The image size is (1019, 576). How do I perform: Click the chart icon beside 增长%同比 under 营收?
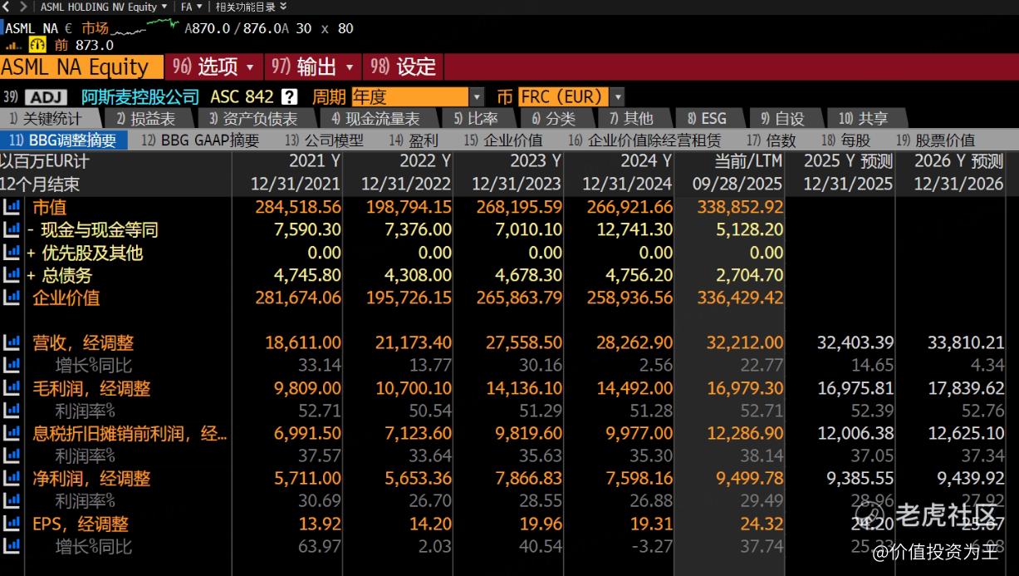[12, 365]
